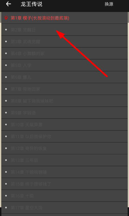
Task: Jump to 第9章 学锻造
Action: [x=65, y=113]
